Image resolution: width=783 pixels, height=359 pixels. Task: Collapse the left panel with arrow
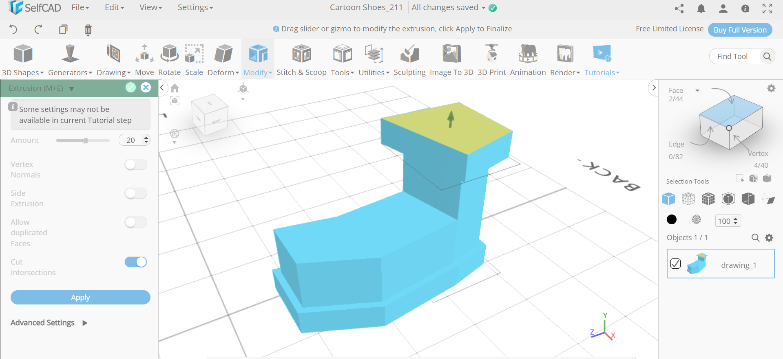(162, 88)
